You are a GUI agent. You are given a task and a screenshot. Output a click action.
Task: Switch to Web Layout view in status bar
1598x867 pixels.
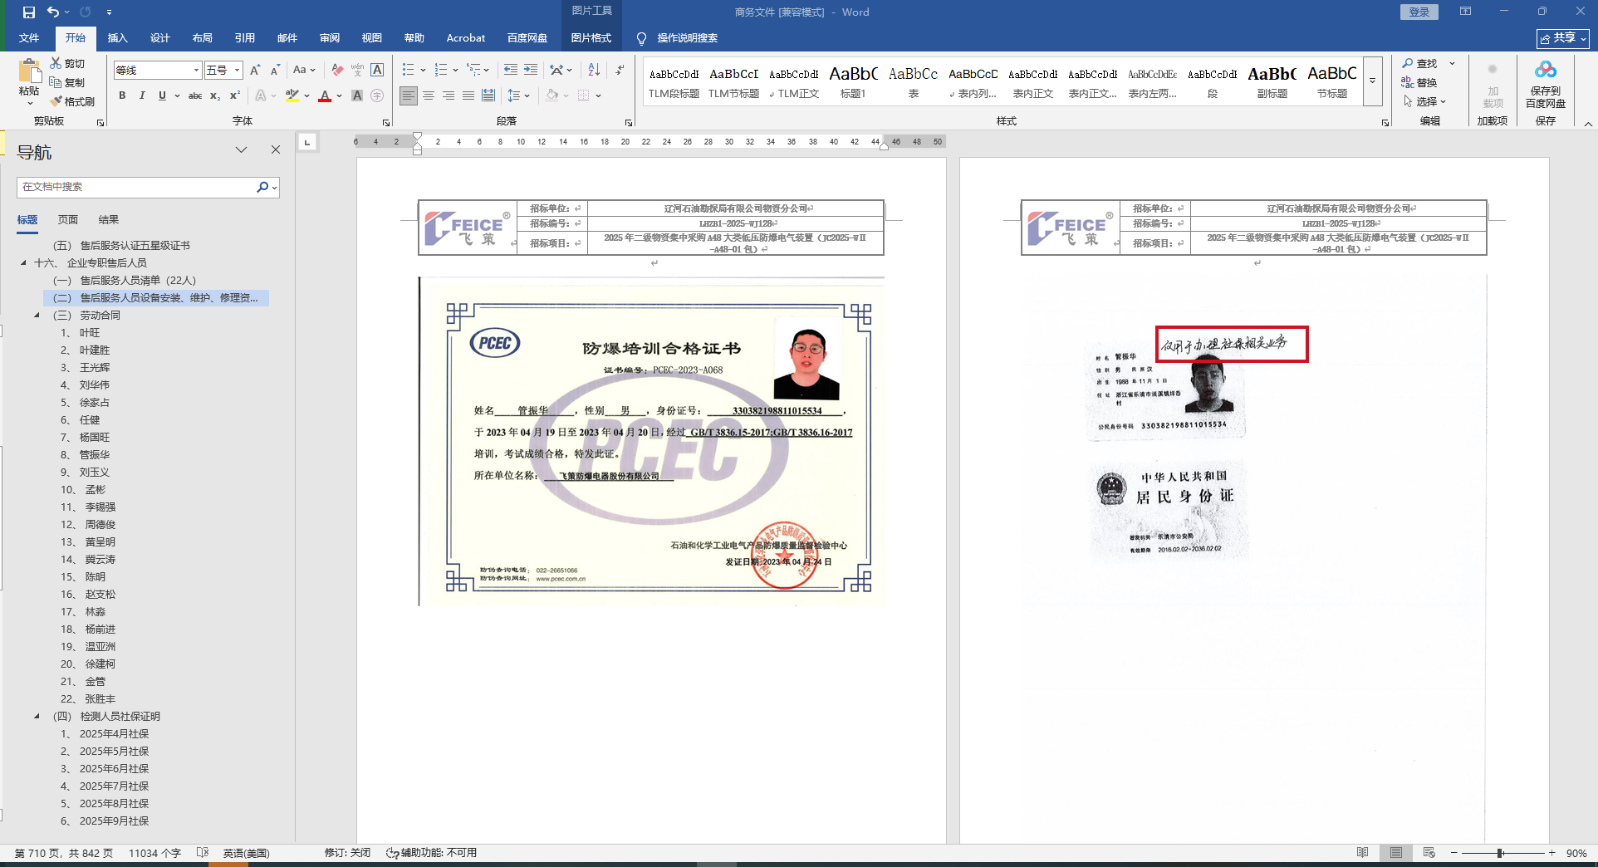pyautogui.click(x=1429, y=853)
